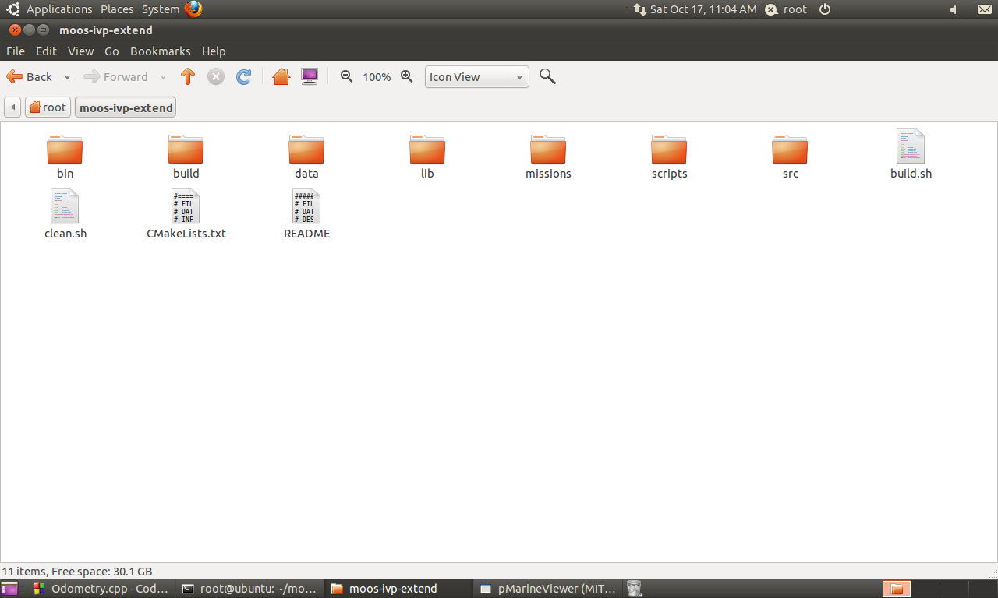Zoom out the folder view
998x598 pixels.
[347, 76]
